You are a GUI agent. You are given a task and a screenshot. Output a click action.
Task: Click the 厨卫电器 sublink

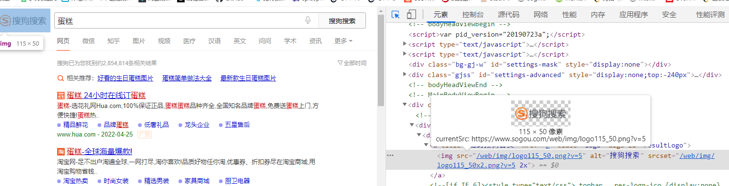[x=237, y=181]
